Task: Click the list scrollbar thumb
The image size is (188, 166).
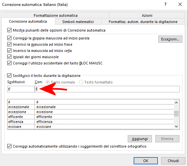Action: (x=176, y=113)
